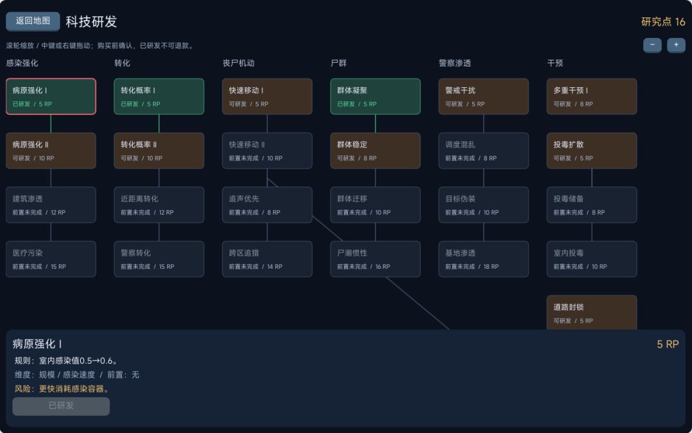Select the 快速移动 I tech node

(267, 96)
